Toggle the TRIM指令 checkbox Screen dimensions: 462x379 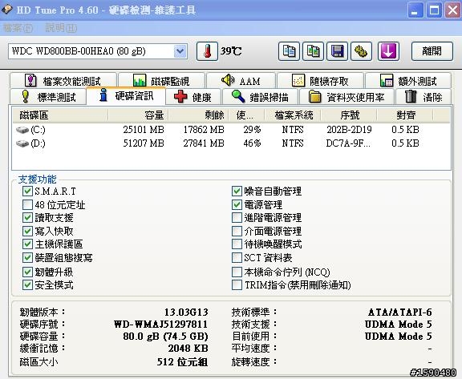(x=237, y=284)
